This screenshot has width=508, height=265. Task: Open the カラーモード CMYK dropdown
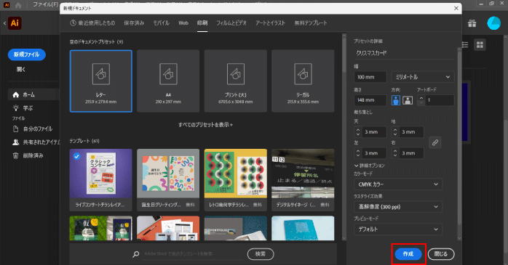click(x=398, y=184)
